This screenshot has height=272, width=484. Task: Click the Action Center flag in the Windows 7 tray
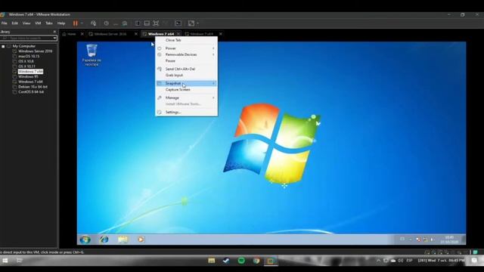[x=418, y=240]
